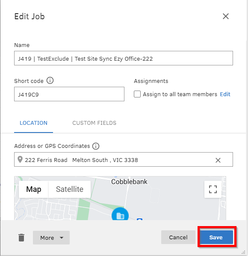Select the Map view button

(x=34, y=189)
